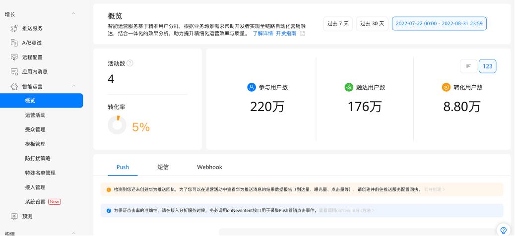Open 受众管理 menu item
Viewport: 515px width, 236px height.
coord(35,130)
